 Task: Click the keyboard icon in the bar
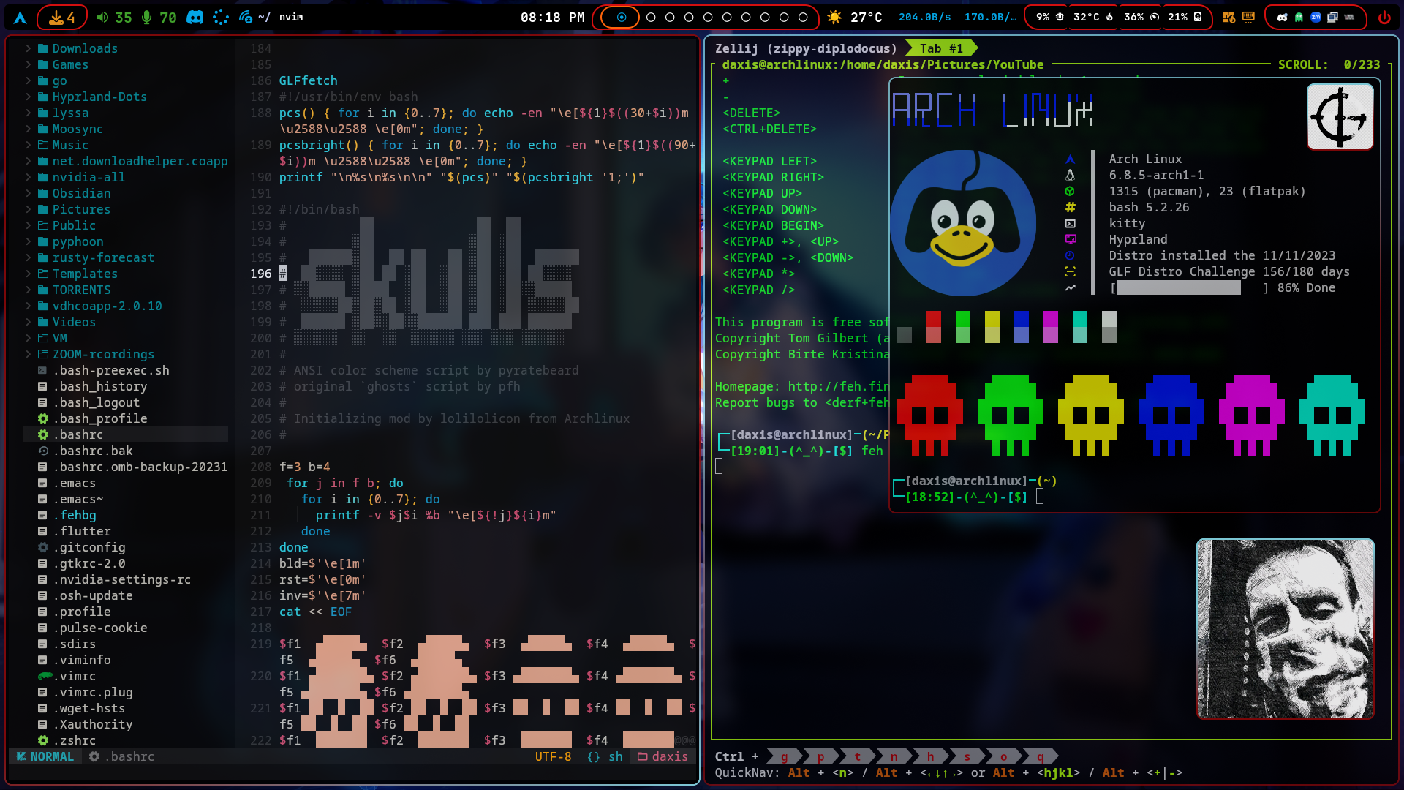click(1248, 18)
